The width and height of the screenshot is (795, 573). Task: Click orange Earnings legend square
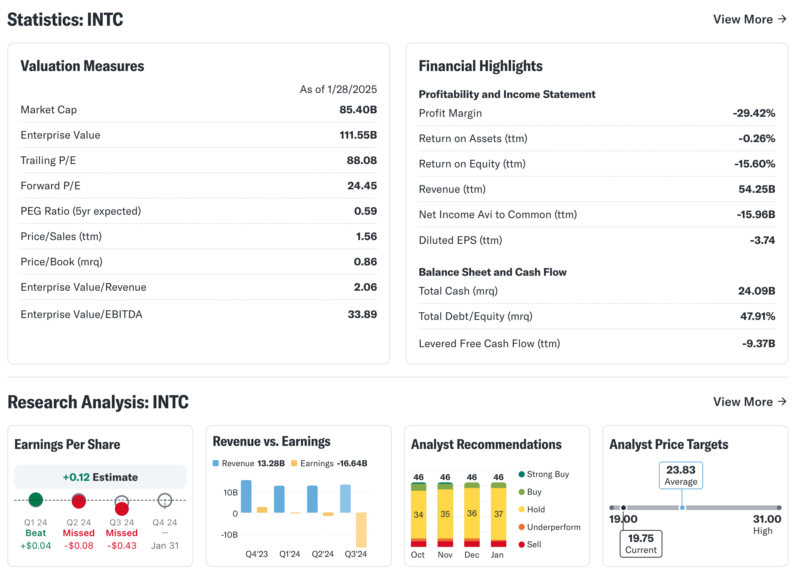[294, 463]
